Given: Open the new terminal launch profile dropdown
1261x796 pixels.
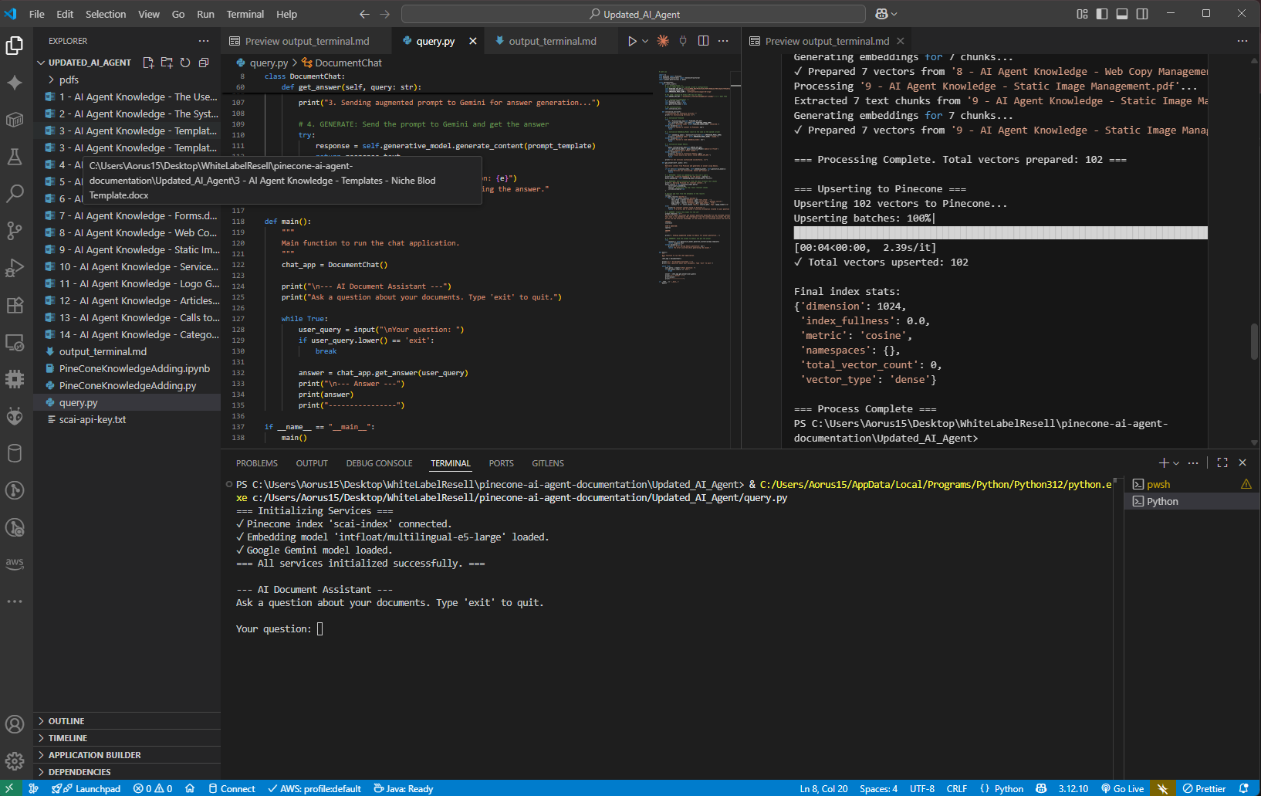Looking at the screenshot, I should [x=1176, y=463].
